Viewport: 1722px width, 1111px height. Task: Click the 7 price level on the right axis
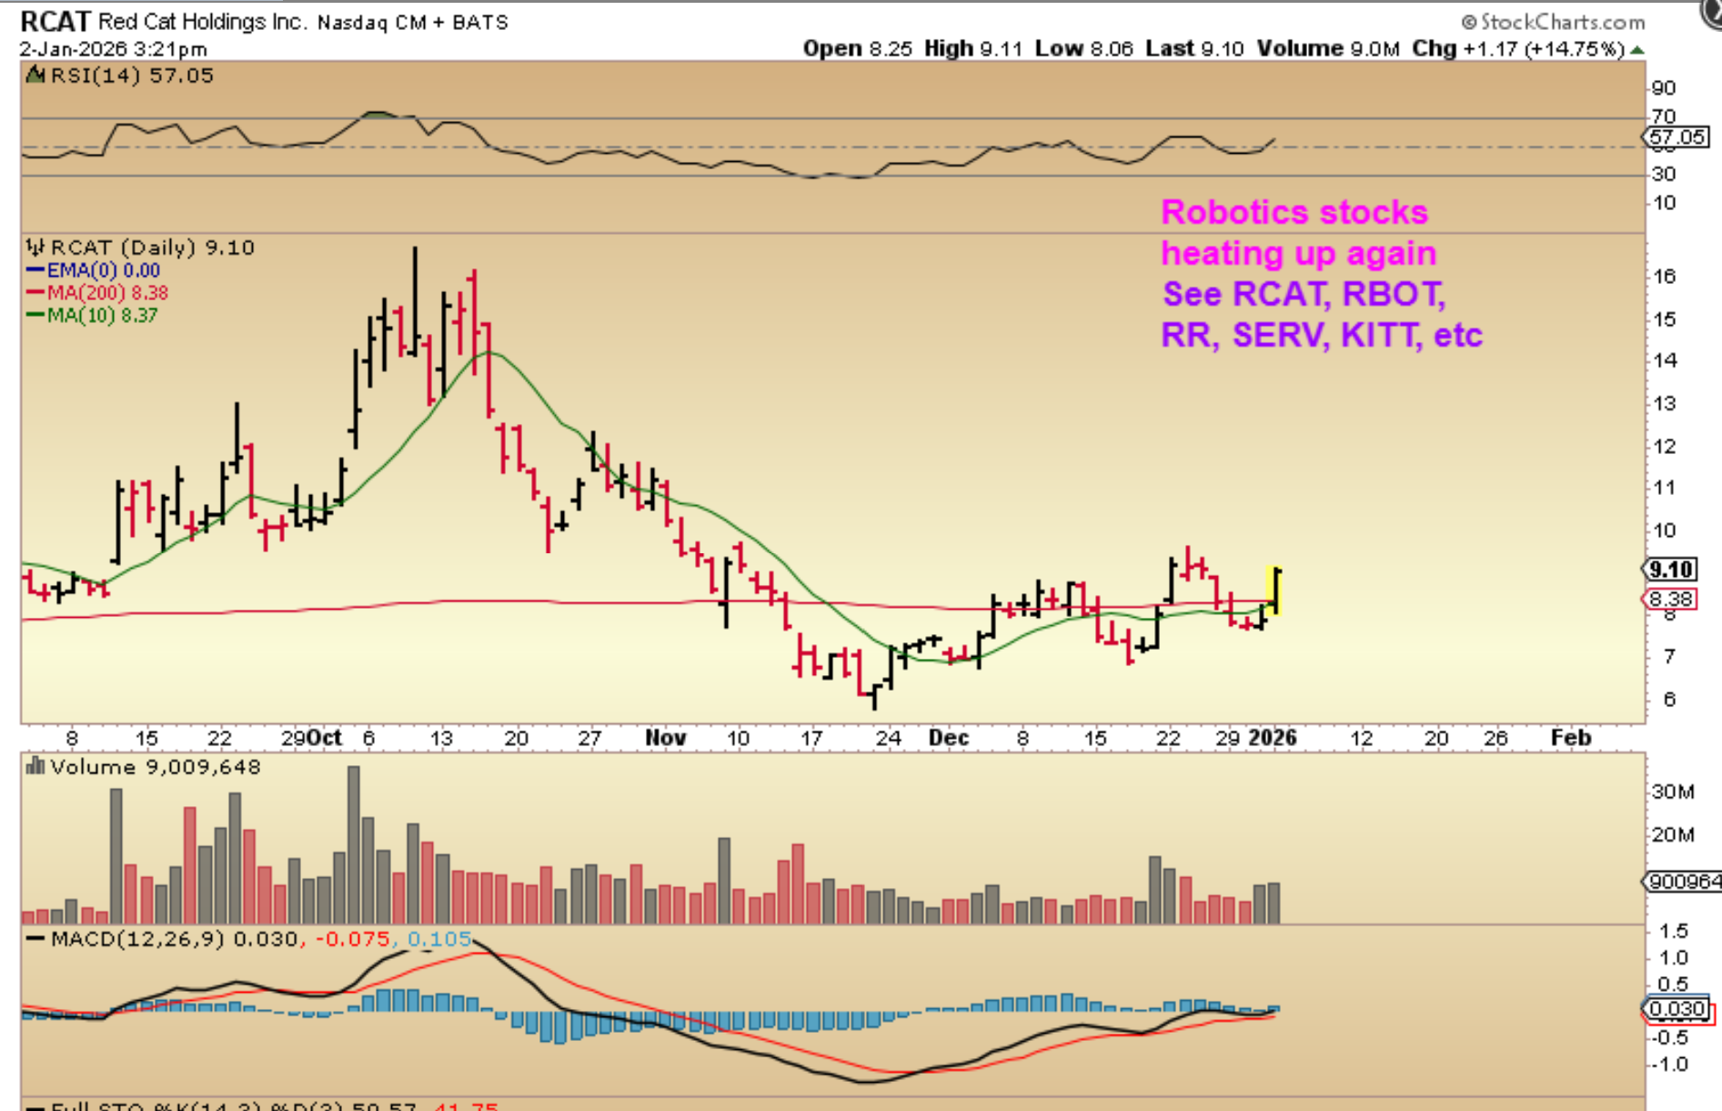point(1669,656)
